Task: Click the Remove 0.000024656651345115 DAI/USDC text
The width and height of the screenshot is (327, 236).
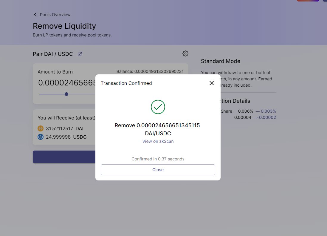Action: pos(158,129)
